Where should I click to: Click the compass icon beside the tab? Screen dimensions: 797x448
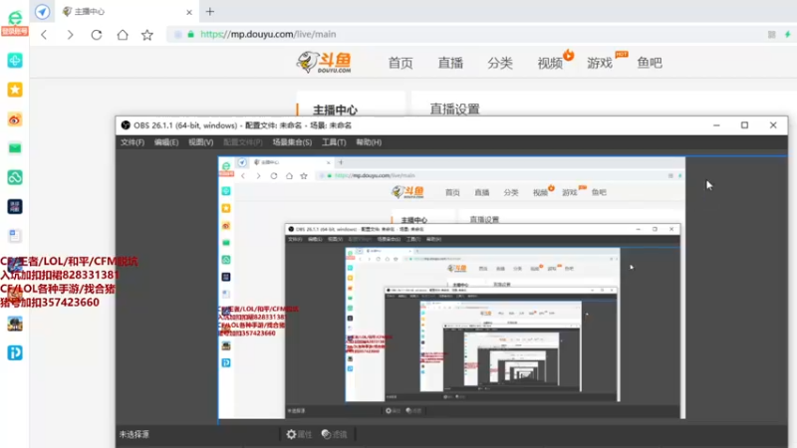pos(42,11)
